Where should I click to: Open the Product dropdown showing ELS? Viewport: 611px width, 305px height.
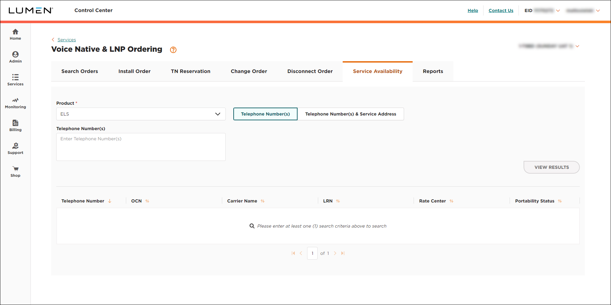(141, 114)
